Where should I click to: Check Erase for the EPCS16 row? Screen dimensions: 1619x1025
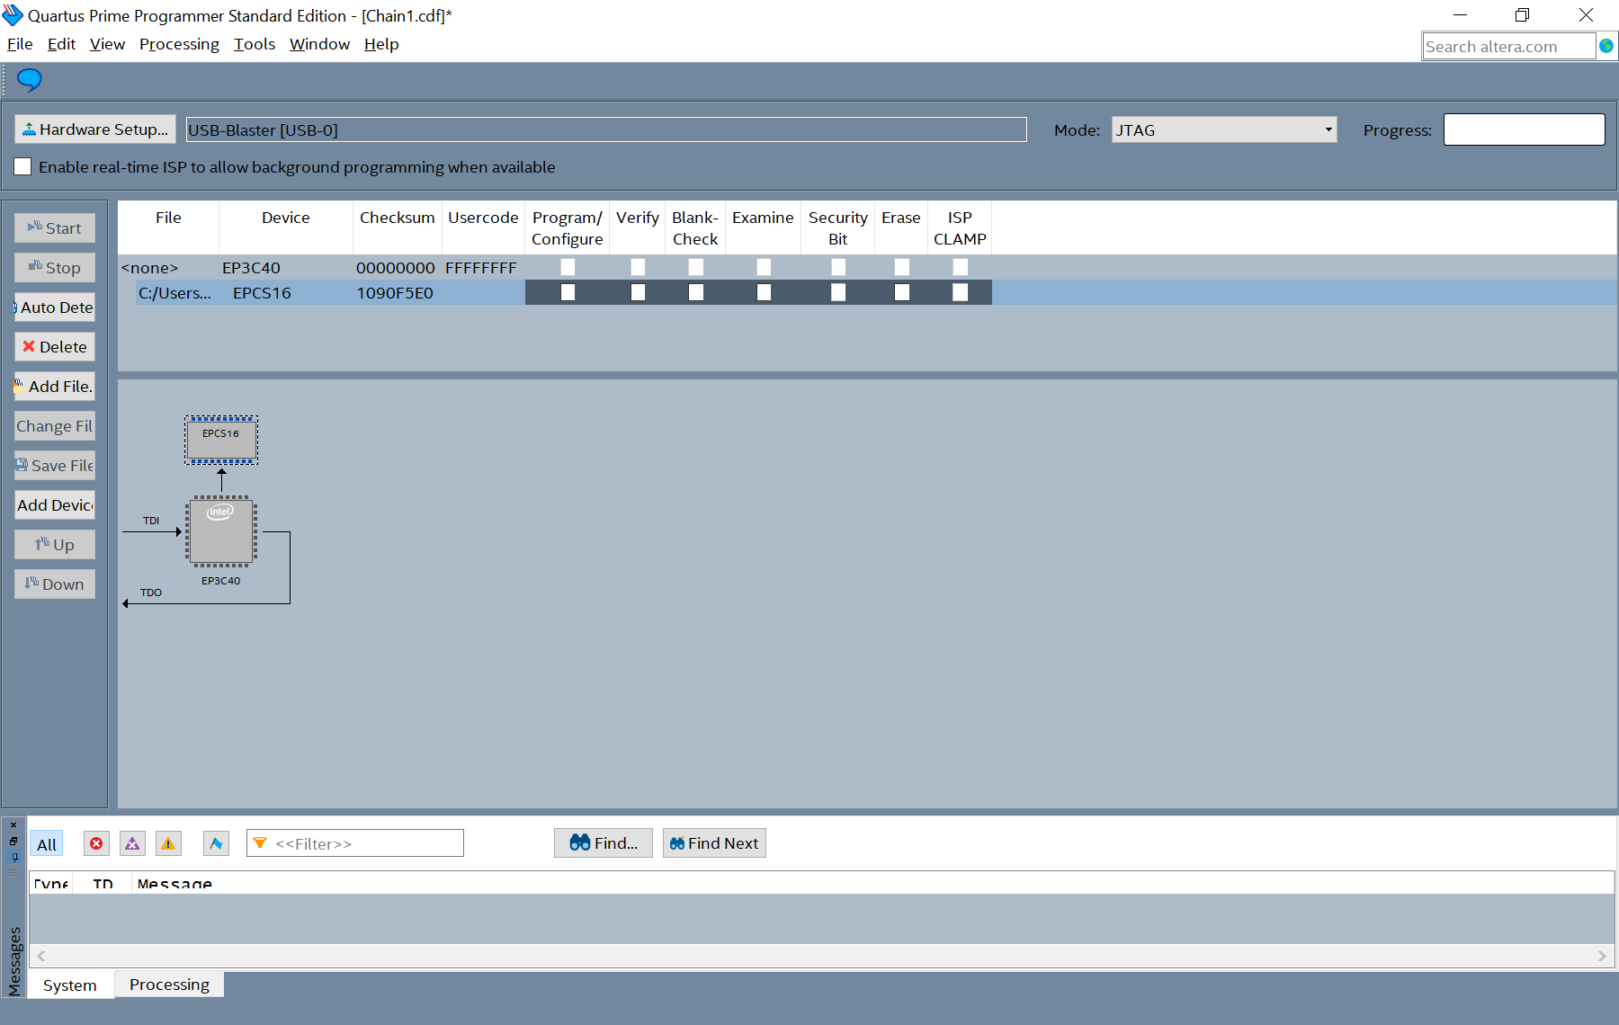[x=901, y=292]
